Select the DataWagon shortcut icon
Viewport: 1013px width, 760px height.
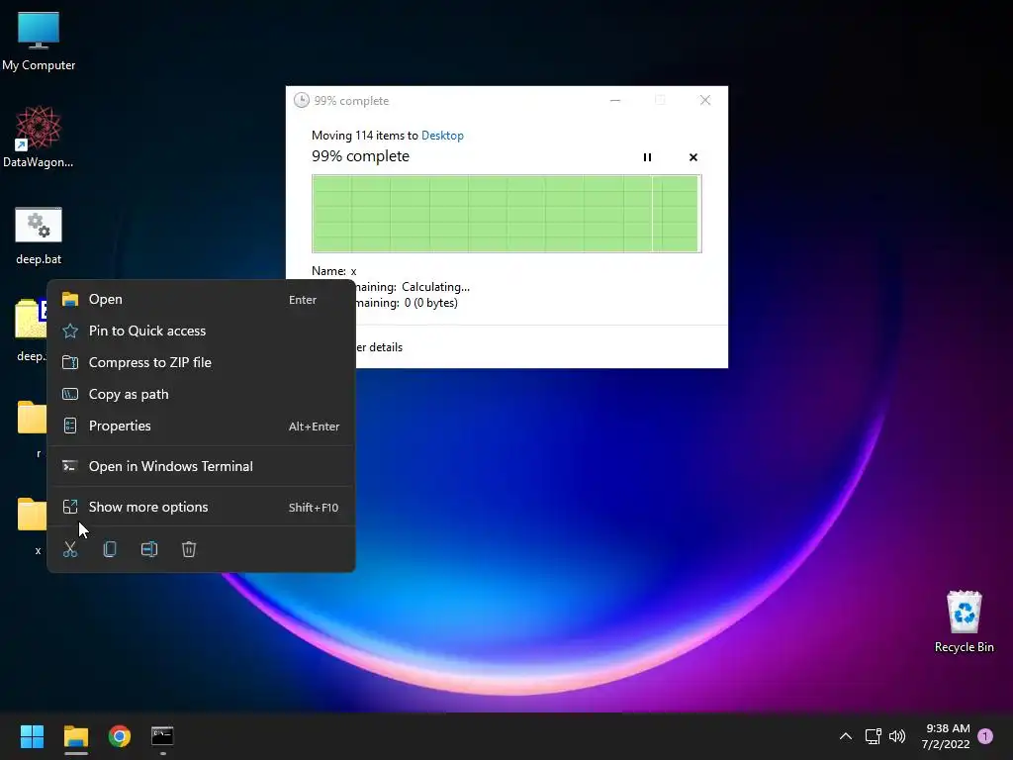(x=39, y=137)
